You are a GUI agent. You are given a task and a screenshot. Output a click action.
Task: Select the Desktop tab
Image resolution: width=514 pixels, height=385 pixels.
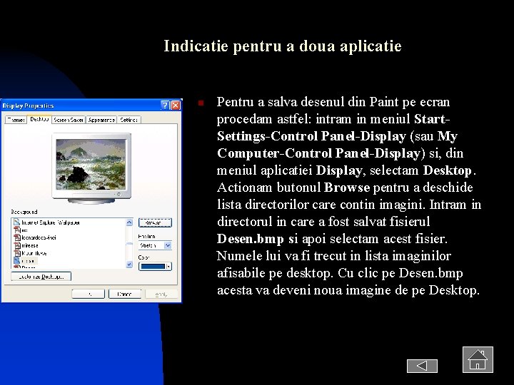[39, 119]
